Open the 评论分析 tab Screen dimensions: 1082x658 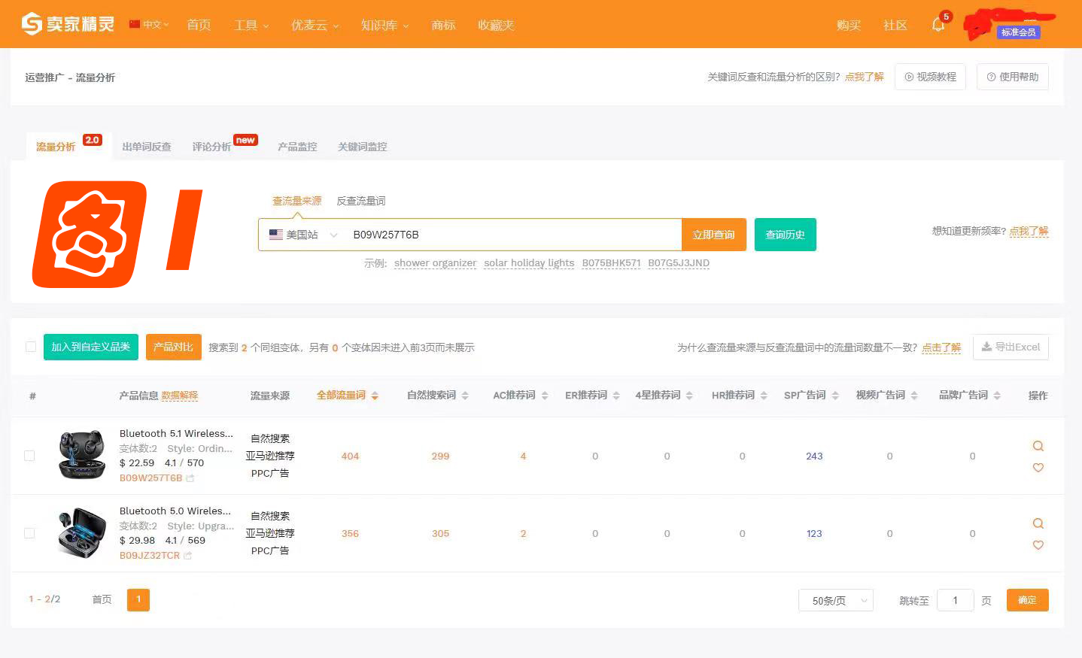coord(211,146)
